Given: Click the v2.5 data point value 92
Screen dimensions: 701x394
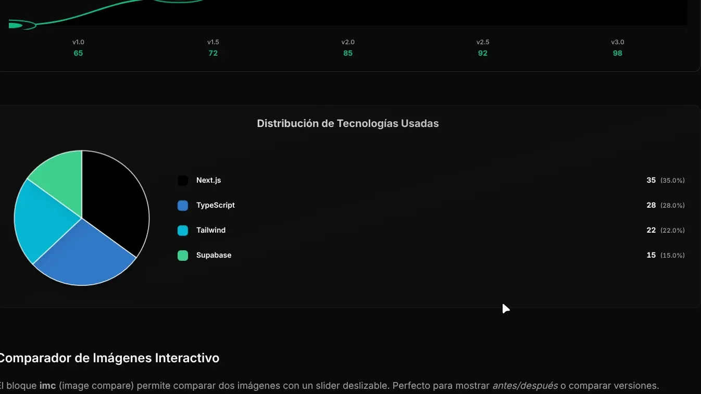Looking at the screenshot, I should click(483, 53).
